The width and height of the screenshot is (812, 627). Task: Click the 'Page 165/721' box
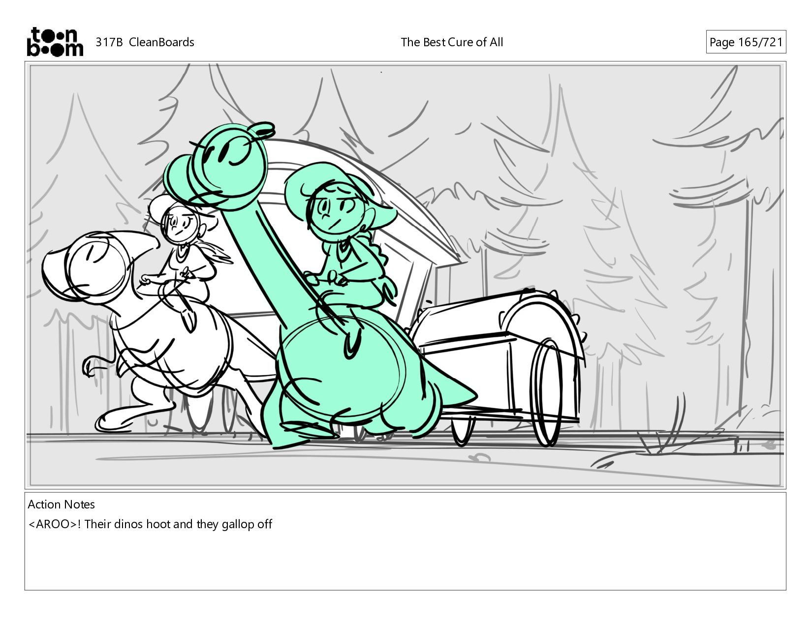coord(746,42)
